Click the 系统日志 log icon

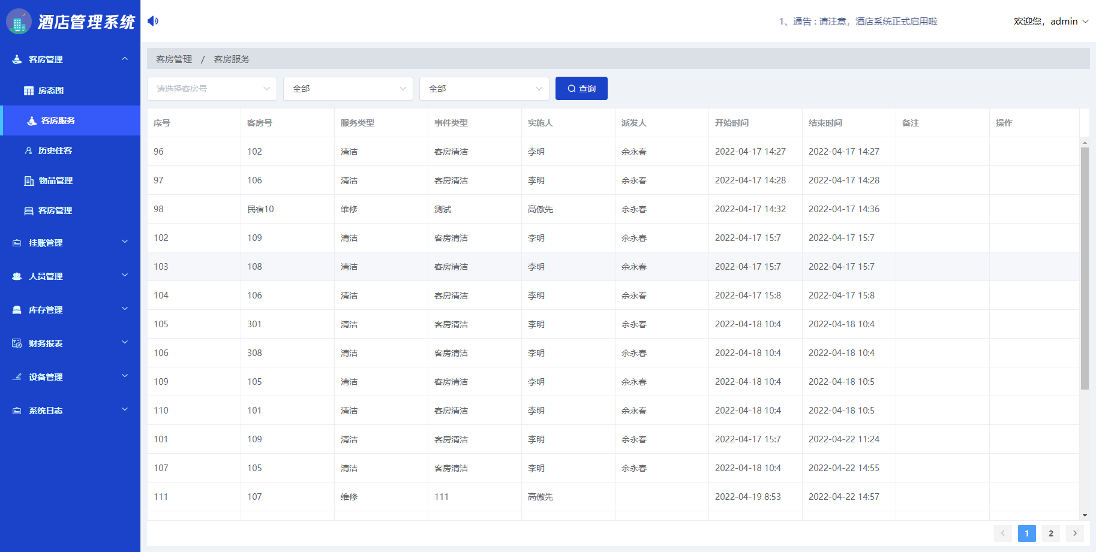(x=17, y=411)
